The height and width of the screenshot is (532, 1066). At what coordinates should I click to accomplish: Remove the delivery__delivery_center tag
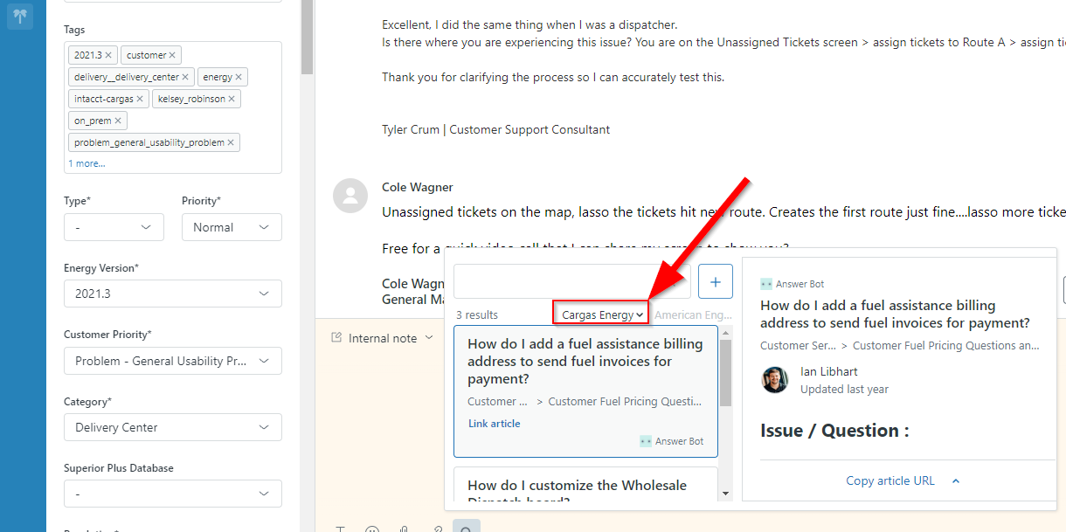click(185, 77)
